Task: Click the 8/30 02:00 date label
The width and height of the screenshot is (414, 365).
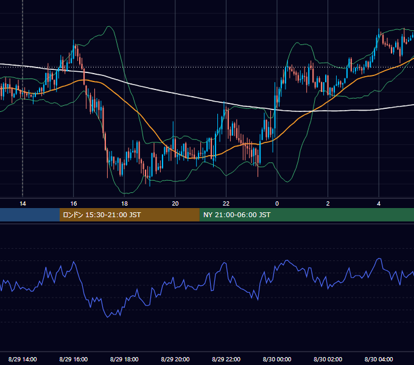Action: click(x=328, y=359)
